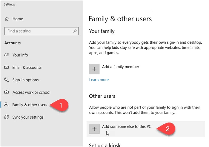This screenshot has width=209, height=147.
Task: Open the Learn more link
Action: [99, 80]
